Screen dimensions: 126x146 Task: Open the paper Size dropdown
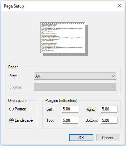pos(75,76)
